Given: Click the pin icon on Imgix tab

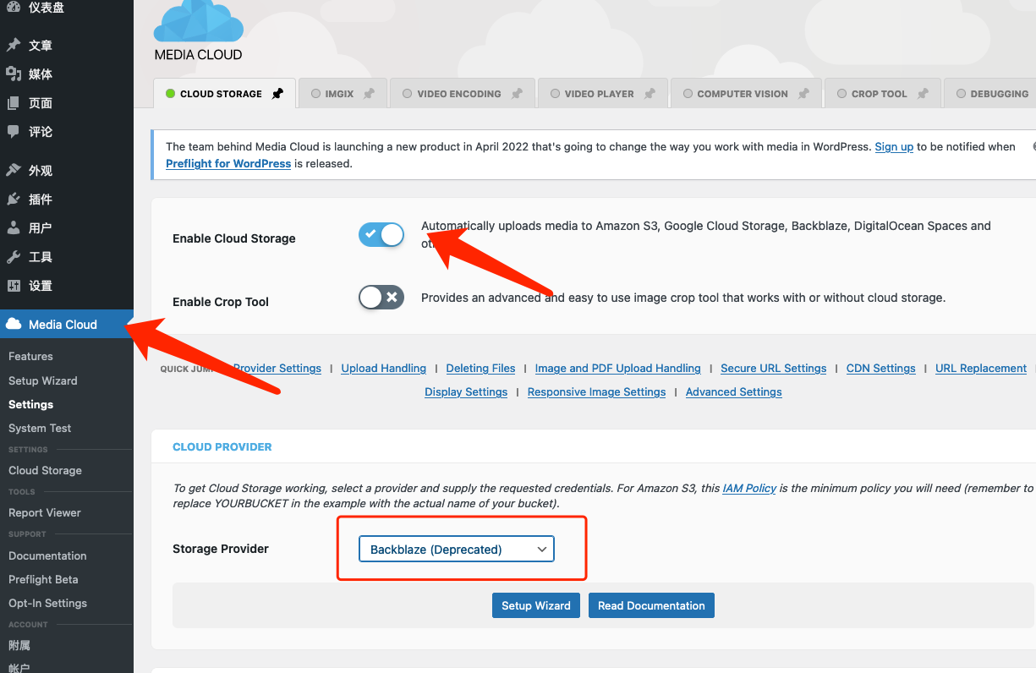Looking at the screenshot, I should tap(369, 94).
